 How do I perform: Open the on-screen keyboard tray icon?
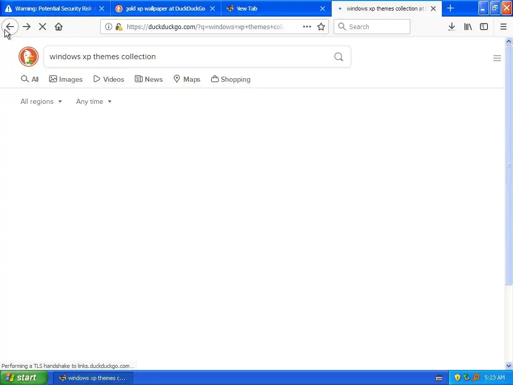[x=439, y=378]
